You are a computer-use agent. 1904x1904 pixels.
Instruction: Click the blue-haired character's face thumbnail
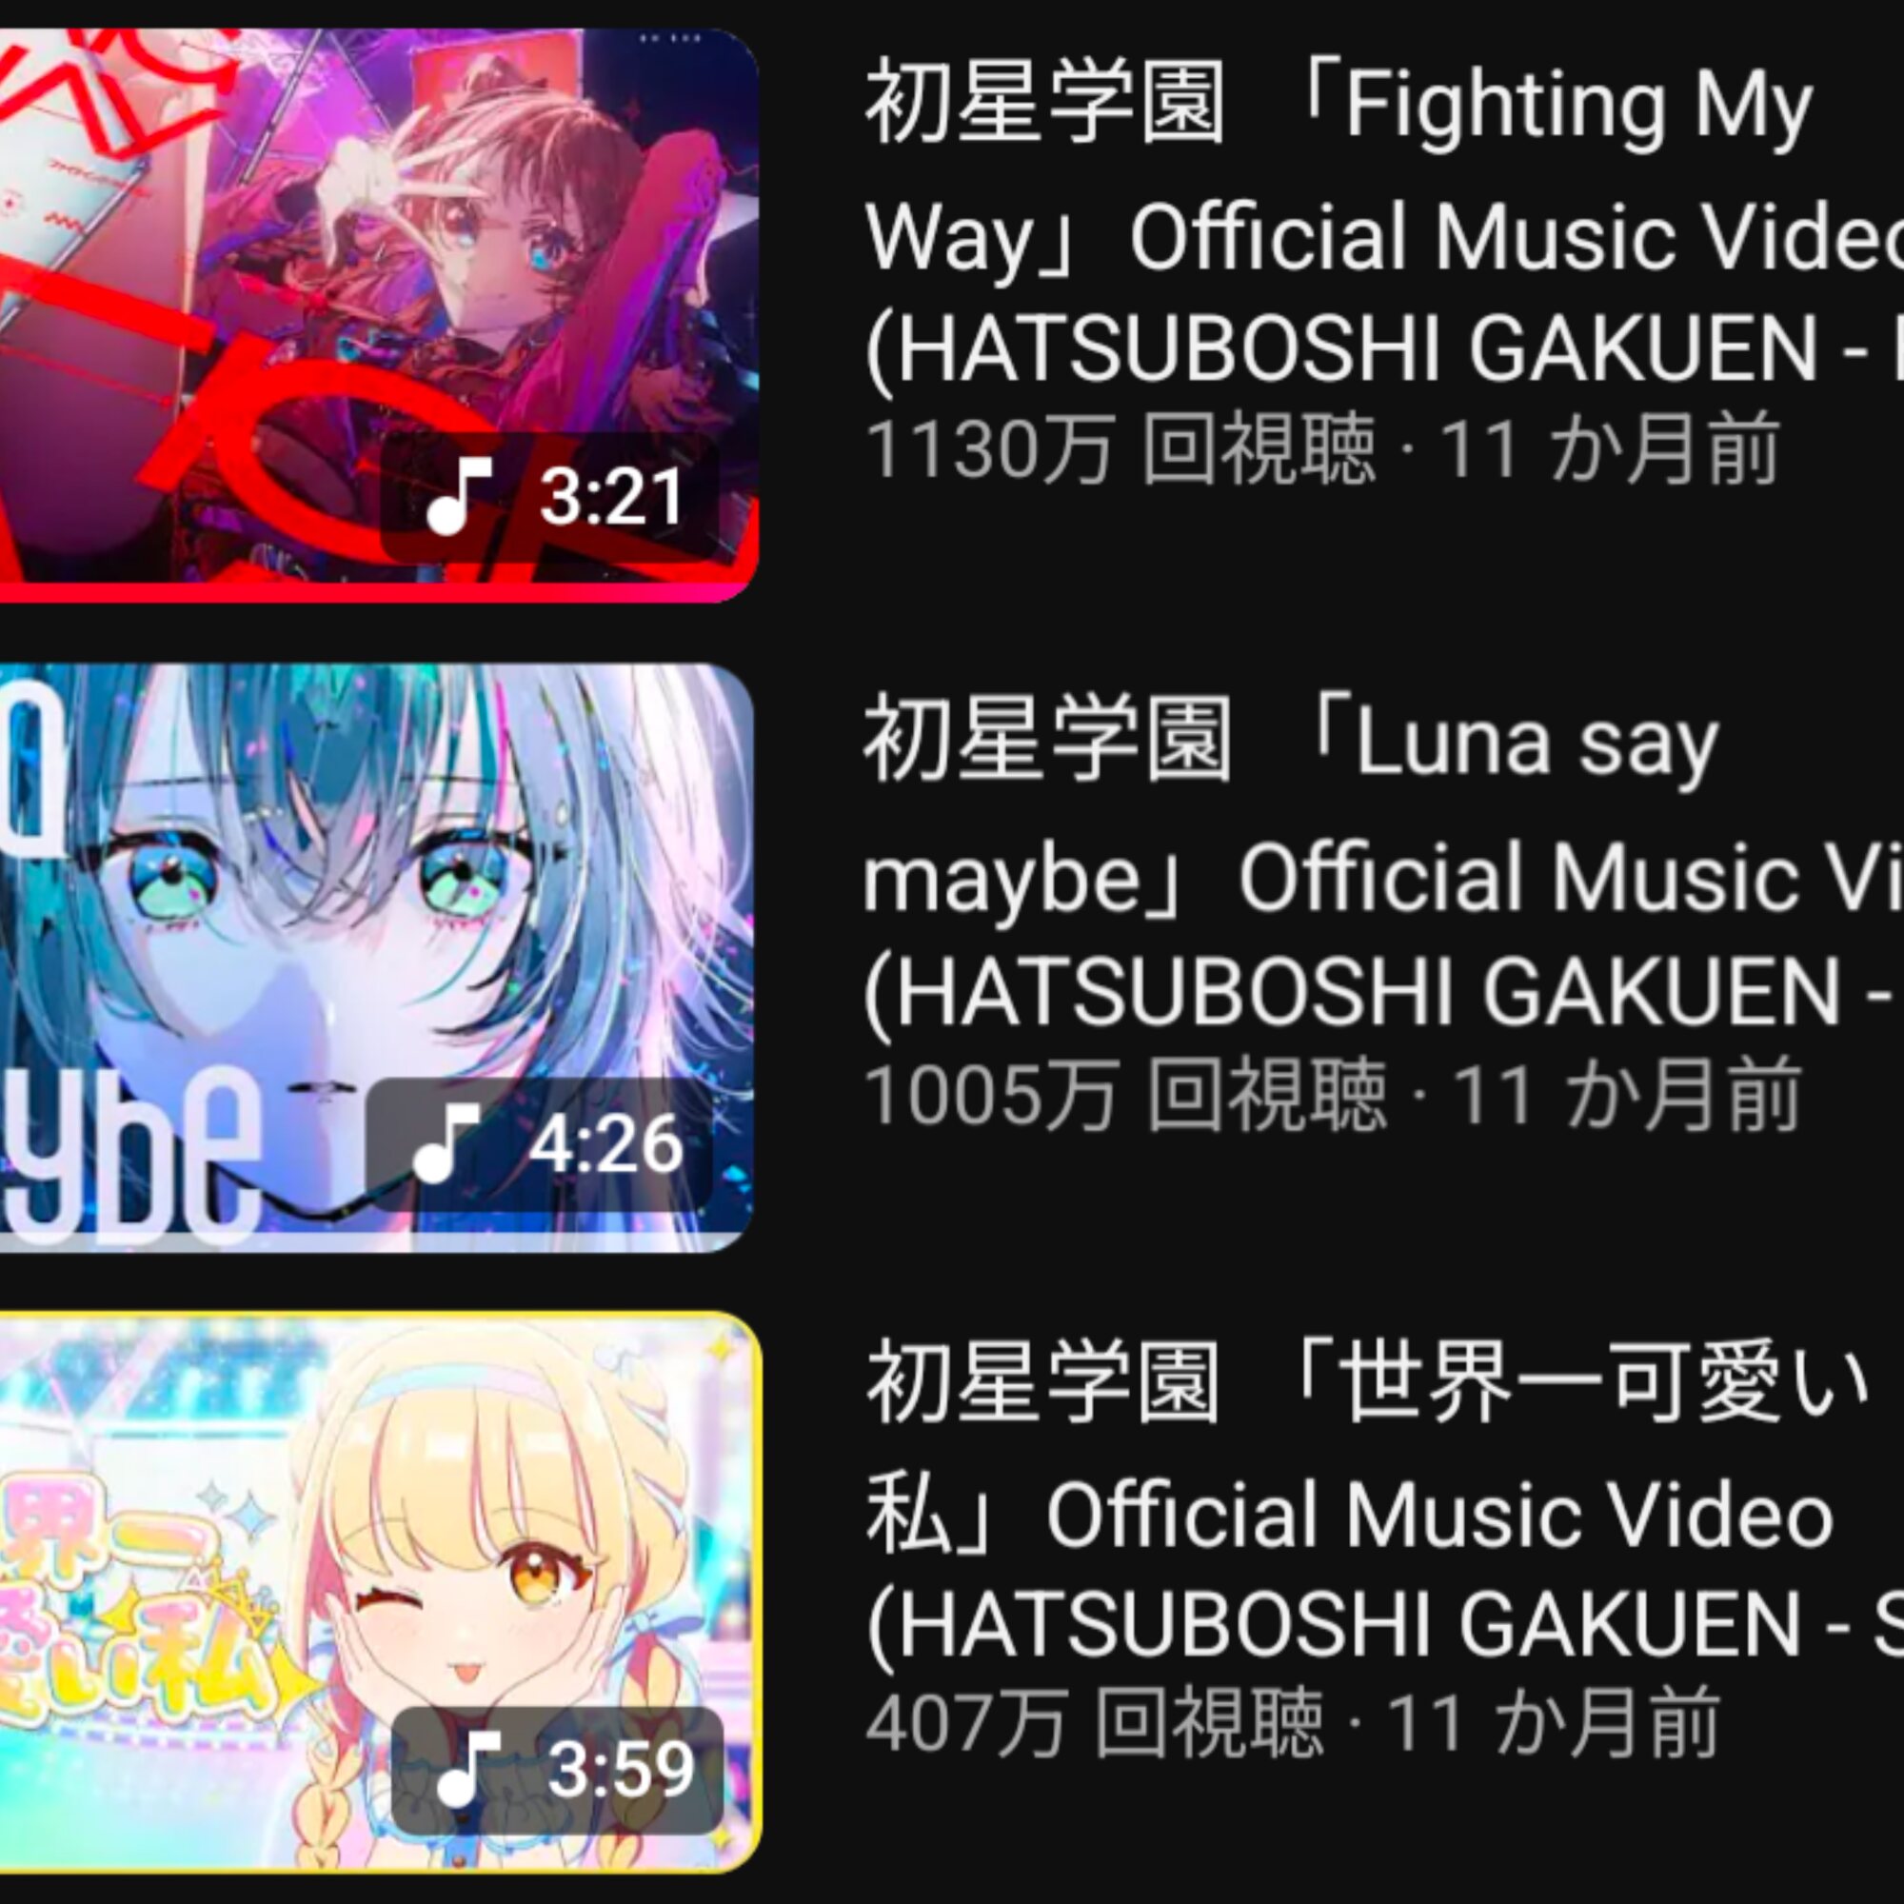[374, 936]
